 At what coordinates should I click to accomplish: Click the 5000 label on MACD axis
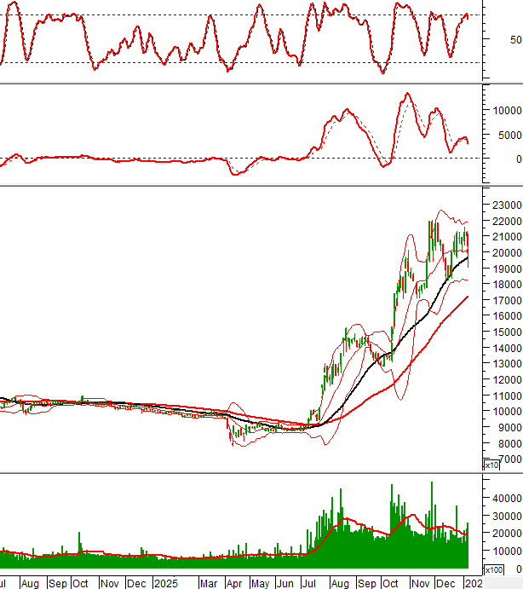509,135
